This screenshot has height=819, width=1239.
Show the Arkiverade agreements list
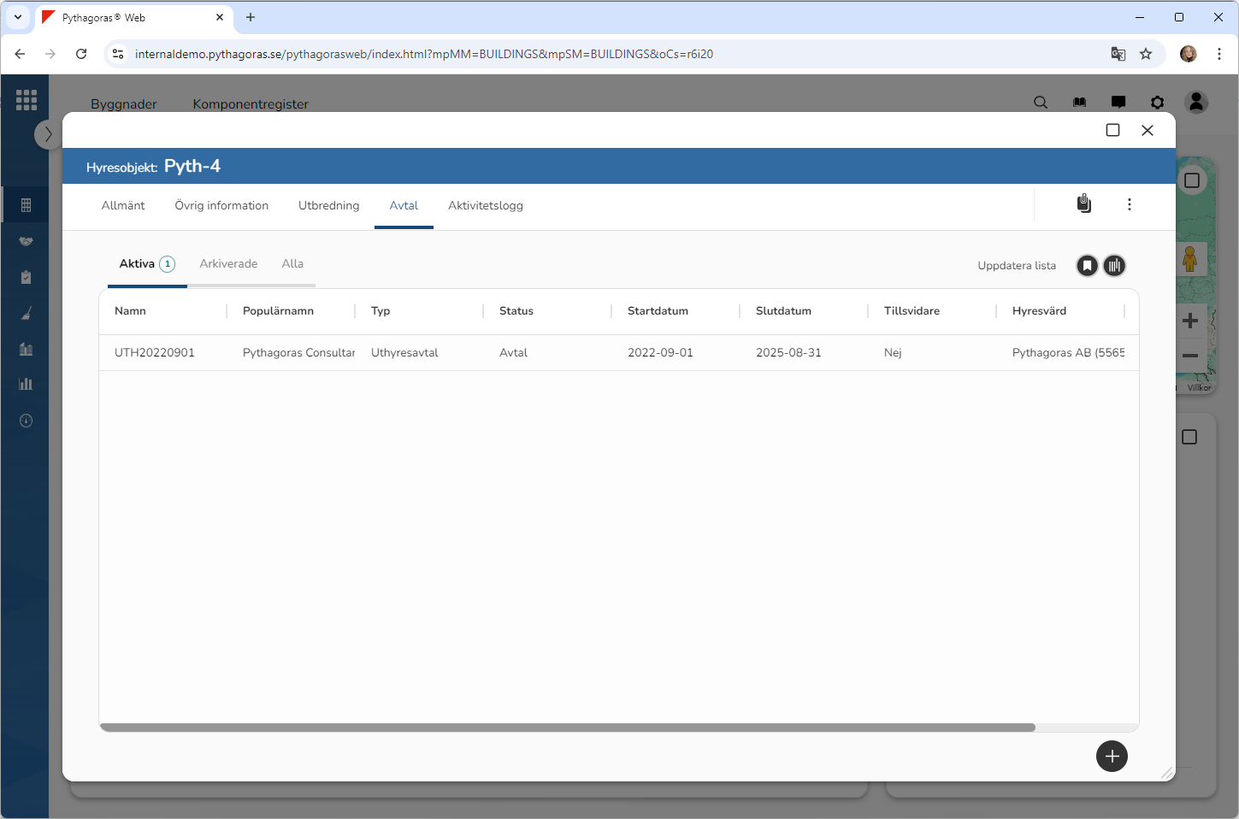[x=228, y=263]
